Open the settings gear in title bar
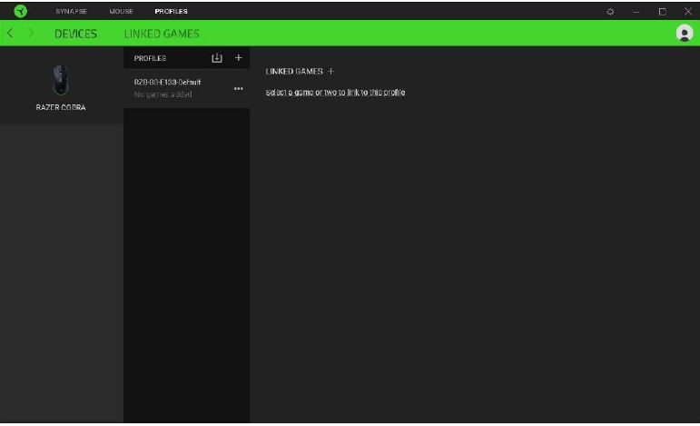The width and height of the screenshot is (700, 426). click(610, 11)
